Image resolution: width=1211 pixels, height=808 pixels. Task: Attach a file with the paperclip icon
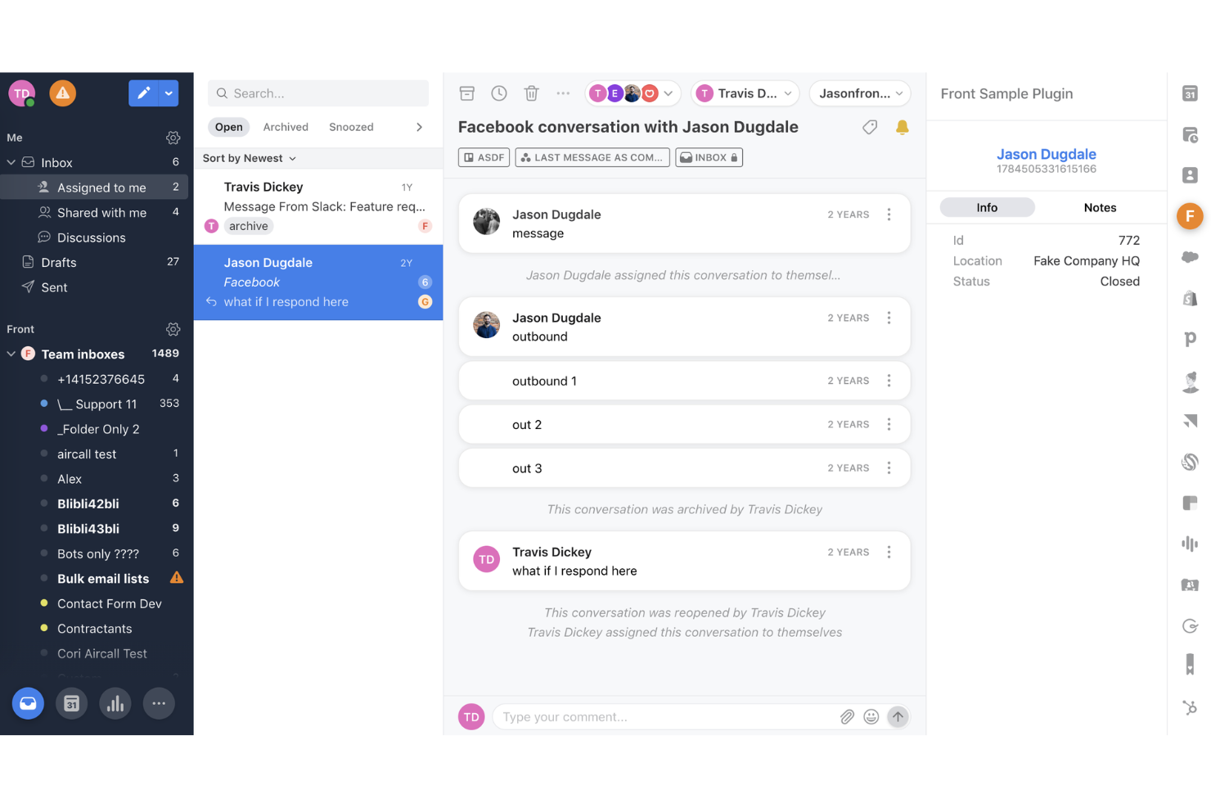[x=847, y=716]
